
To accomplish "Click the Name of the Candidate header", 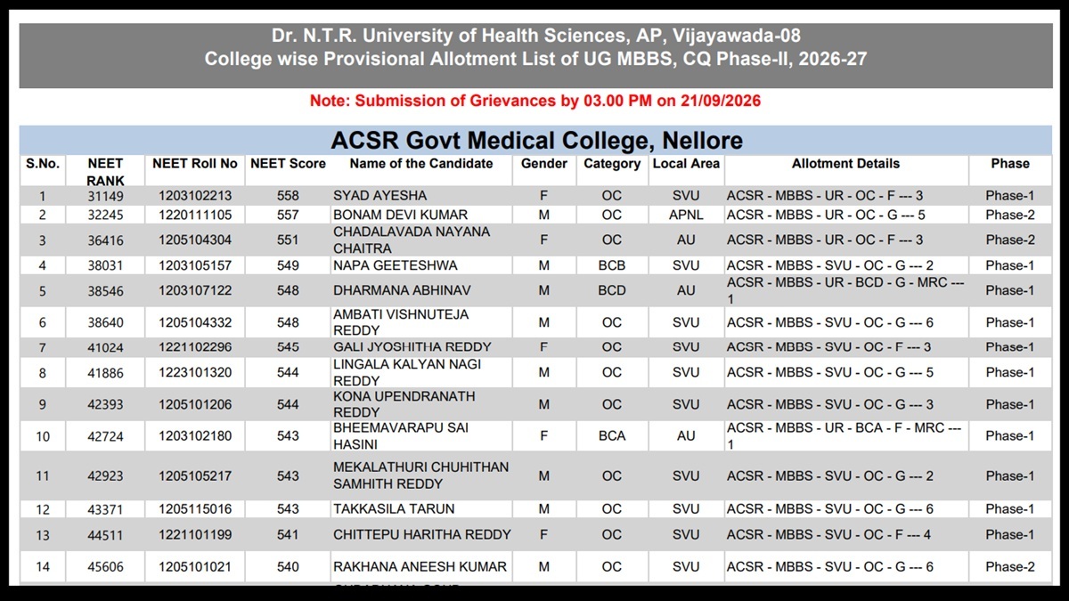I will tap(421, 164).
